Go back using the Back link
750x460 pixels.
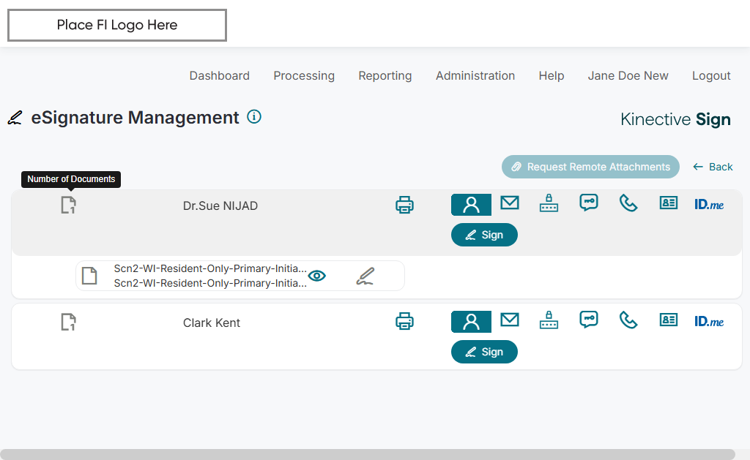click(x=713, y=167)
